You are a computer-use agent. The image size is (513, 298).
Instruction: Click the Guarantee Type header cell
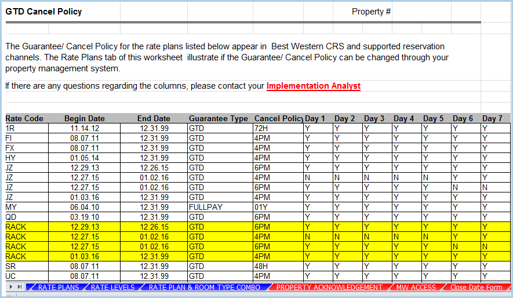coord(218,119)
